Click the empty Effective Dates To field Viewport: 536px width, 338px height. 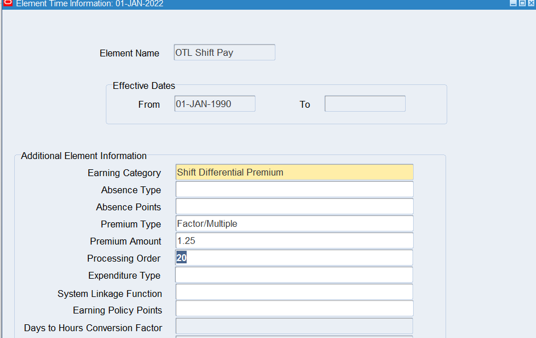[x=365, y=104]
